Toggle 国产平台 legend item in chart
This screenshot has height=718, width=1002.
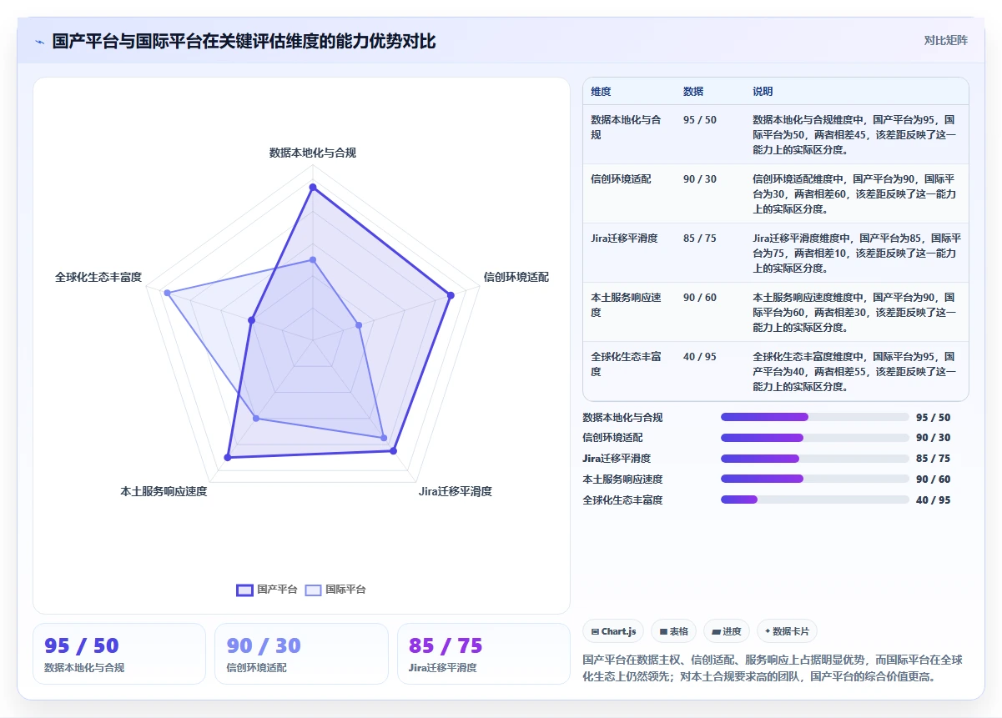click(267, 590)
